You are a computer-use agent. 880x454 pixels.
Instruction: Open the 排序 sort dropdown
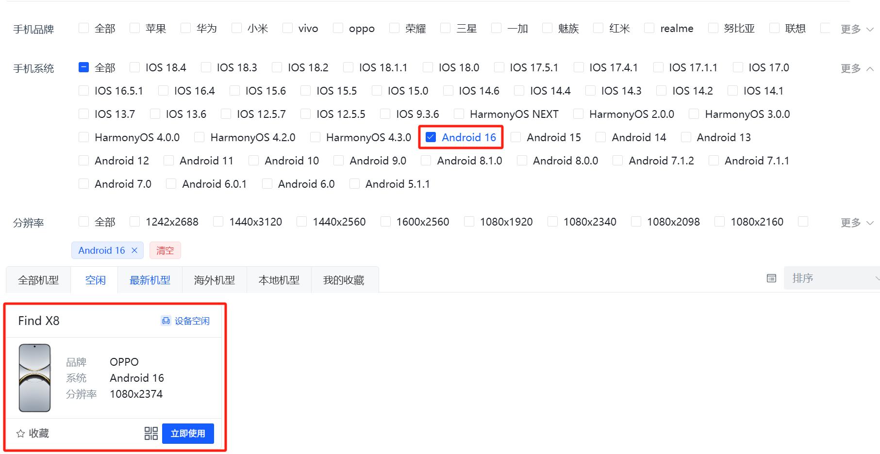pos(832,278)
